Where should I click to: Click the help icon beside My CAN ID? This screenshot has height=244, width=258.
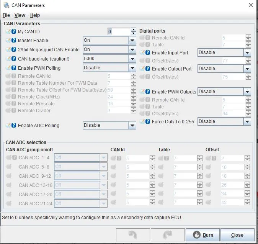pyautogui.click(x=14, y=31)
